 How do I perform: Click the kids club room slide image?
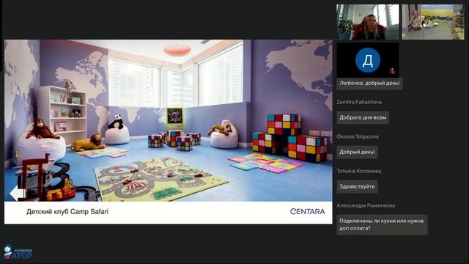pyautogui.click(x=168, y=120)
